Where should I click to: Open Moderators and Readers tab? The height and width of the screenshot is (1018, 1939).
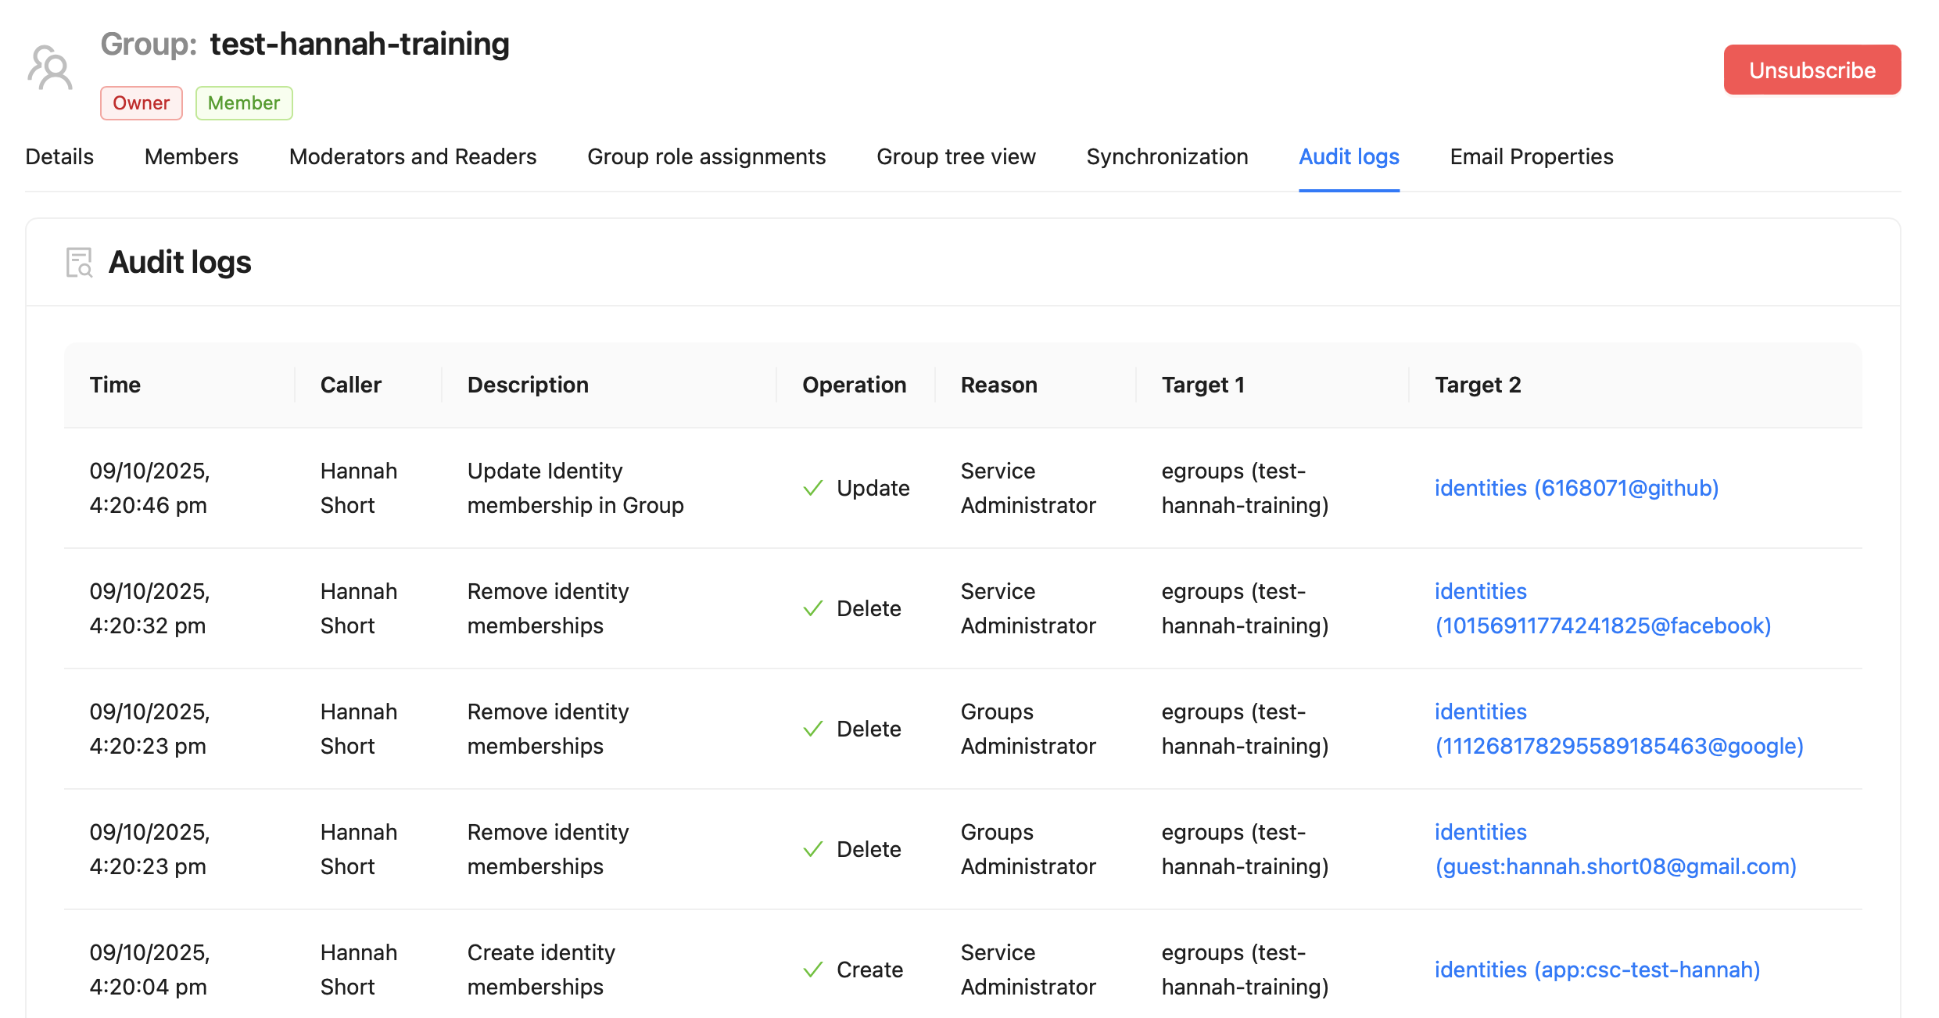(413, 156)
